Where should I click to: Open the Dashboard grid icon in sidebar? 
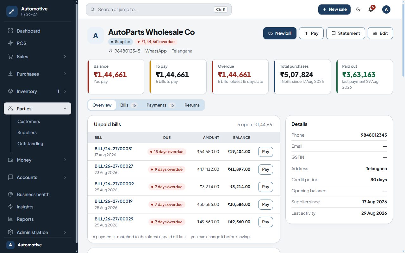tap(10, 31)
